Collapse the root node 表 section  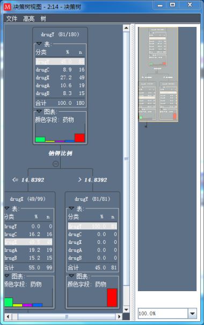[x=39, y=44]
